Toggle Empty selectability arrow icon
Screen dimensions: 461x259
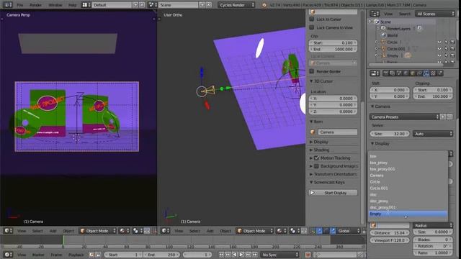point(446,55)
